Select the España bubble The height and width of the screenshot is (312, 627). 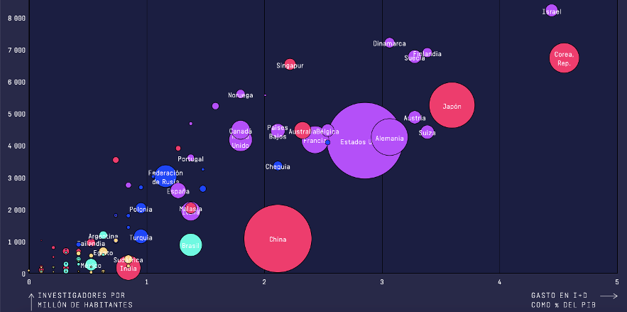(178, 190)
